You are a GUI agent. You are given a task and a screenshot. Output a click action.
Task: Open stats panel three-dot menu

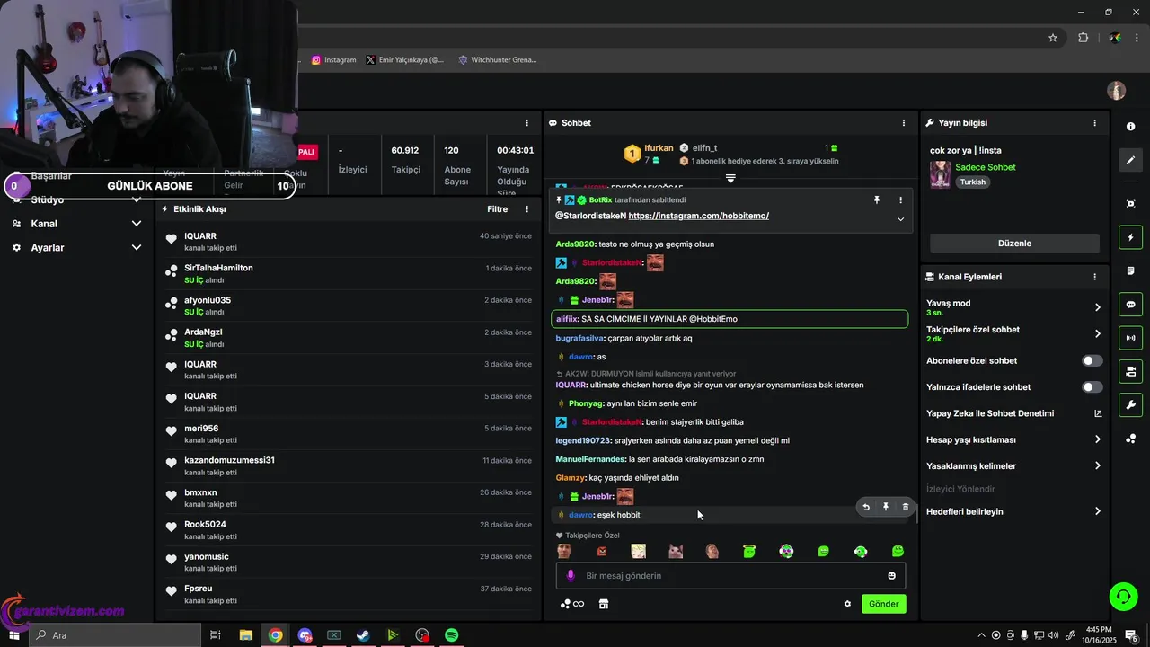point(527,123)
